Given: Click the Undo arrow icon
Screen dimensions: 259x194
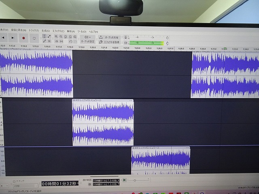Looking at the screenshot, I should [x=70, y=41].
